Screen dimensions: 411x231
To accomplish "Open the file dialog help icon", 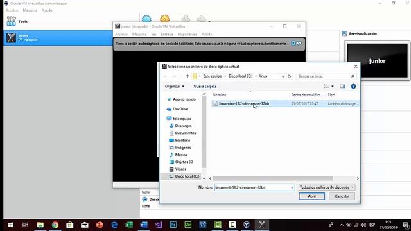I will [x=353, y=86].
